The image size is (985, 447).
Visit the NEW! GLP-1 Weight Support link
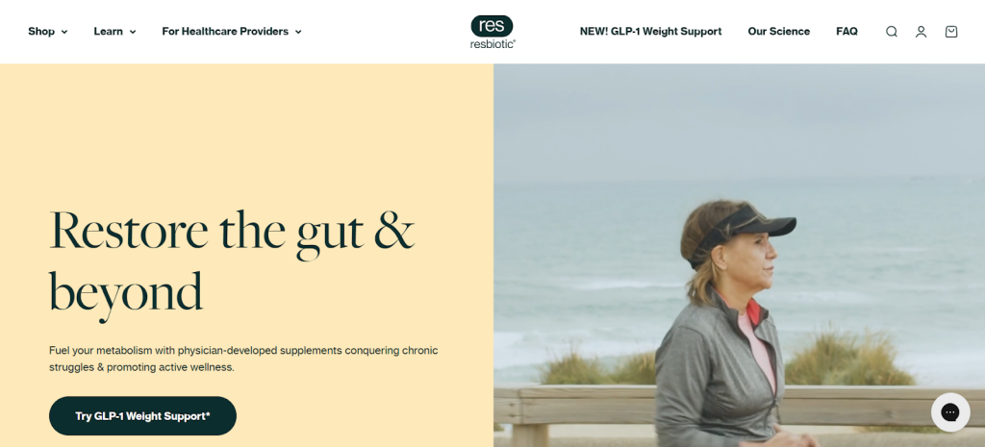pos(651,32)
